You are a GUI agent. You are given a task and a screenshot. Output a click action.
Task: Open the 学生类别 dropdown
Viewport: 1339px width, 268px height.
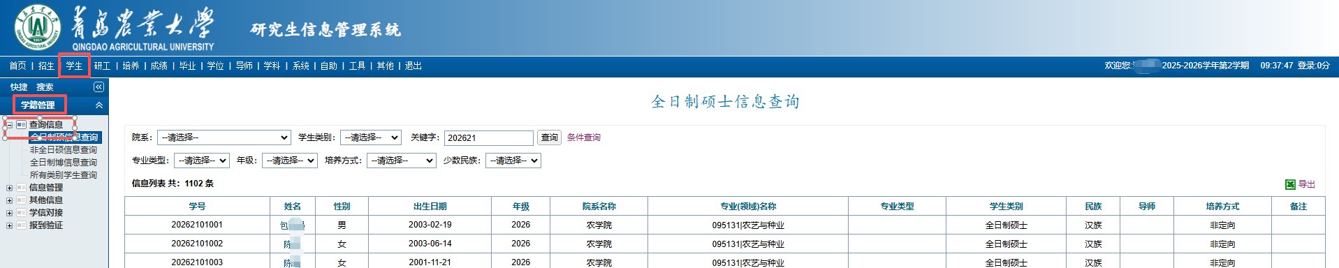point(371,137)
